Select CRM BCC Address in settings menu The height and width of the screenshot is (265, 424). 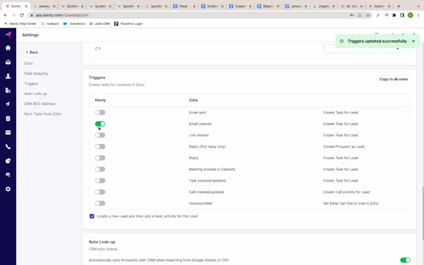[x=39, y=104]
